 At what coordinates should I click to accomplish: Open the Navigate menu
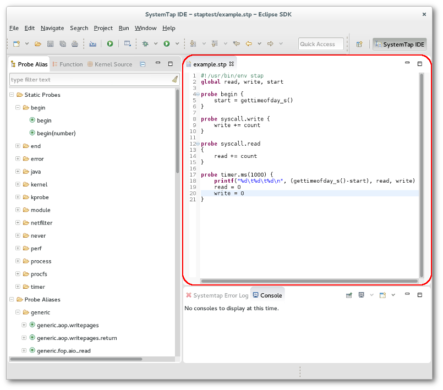pyautogui.click(x=52, y=28)
